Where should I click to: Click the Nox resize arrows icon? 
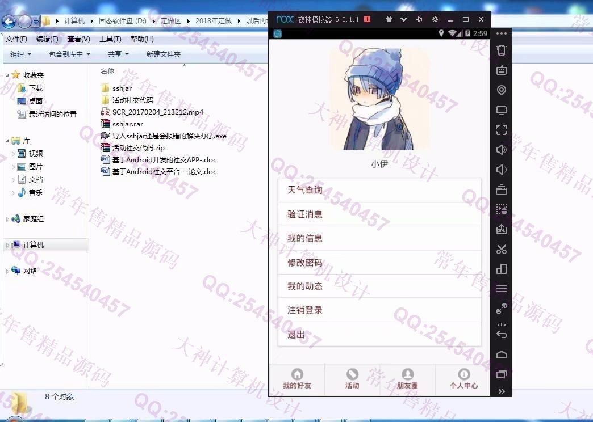click(x=501, y=309)
